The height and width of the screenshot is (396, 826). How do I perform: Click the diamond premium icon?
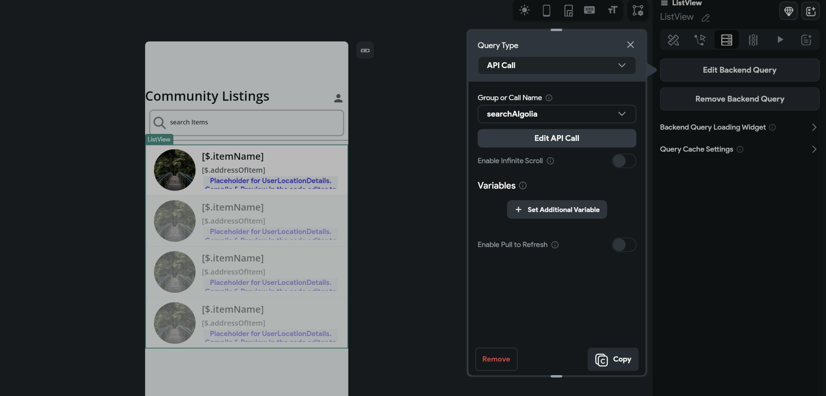click(788, 12)
